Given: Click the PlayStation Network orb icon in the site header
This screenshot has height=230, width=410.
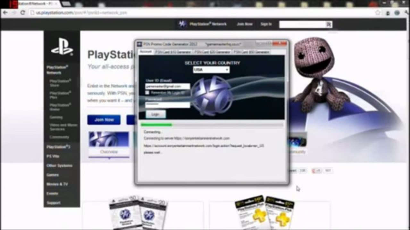Looking at the screenshot, I should 183,24.
